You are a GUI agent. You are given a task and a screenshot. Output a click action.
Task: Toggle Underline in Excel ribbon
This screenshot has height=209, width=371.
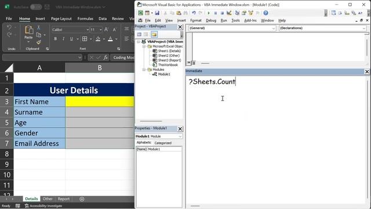pyautogui.click(x=71, y=39)
